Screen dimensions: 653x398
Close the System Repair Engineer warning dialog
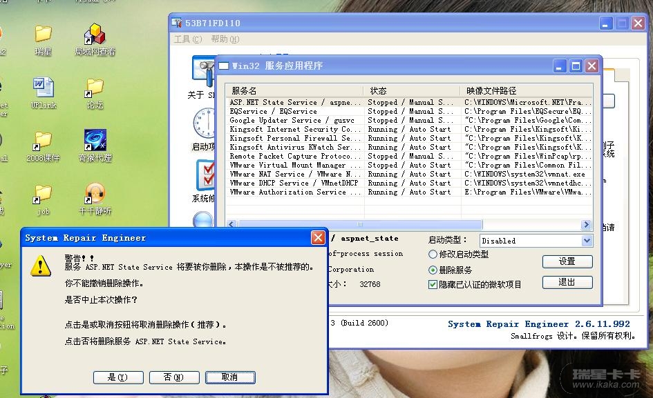[318, 238]
